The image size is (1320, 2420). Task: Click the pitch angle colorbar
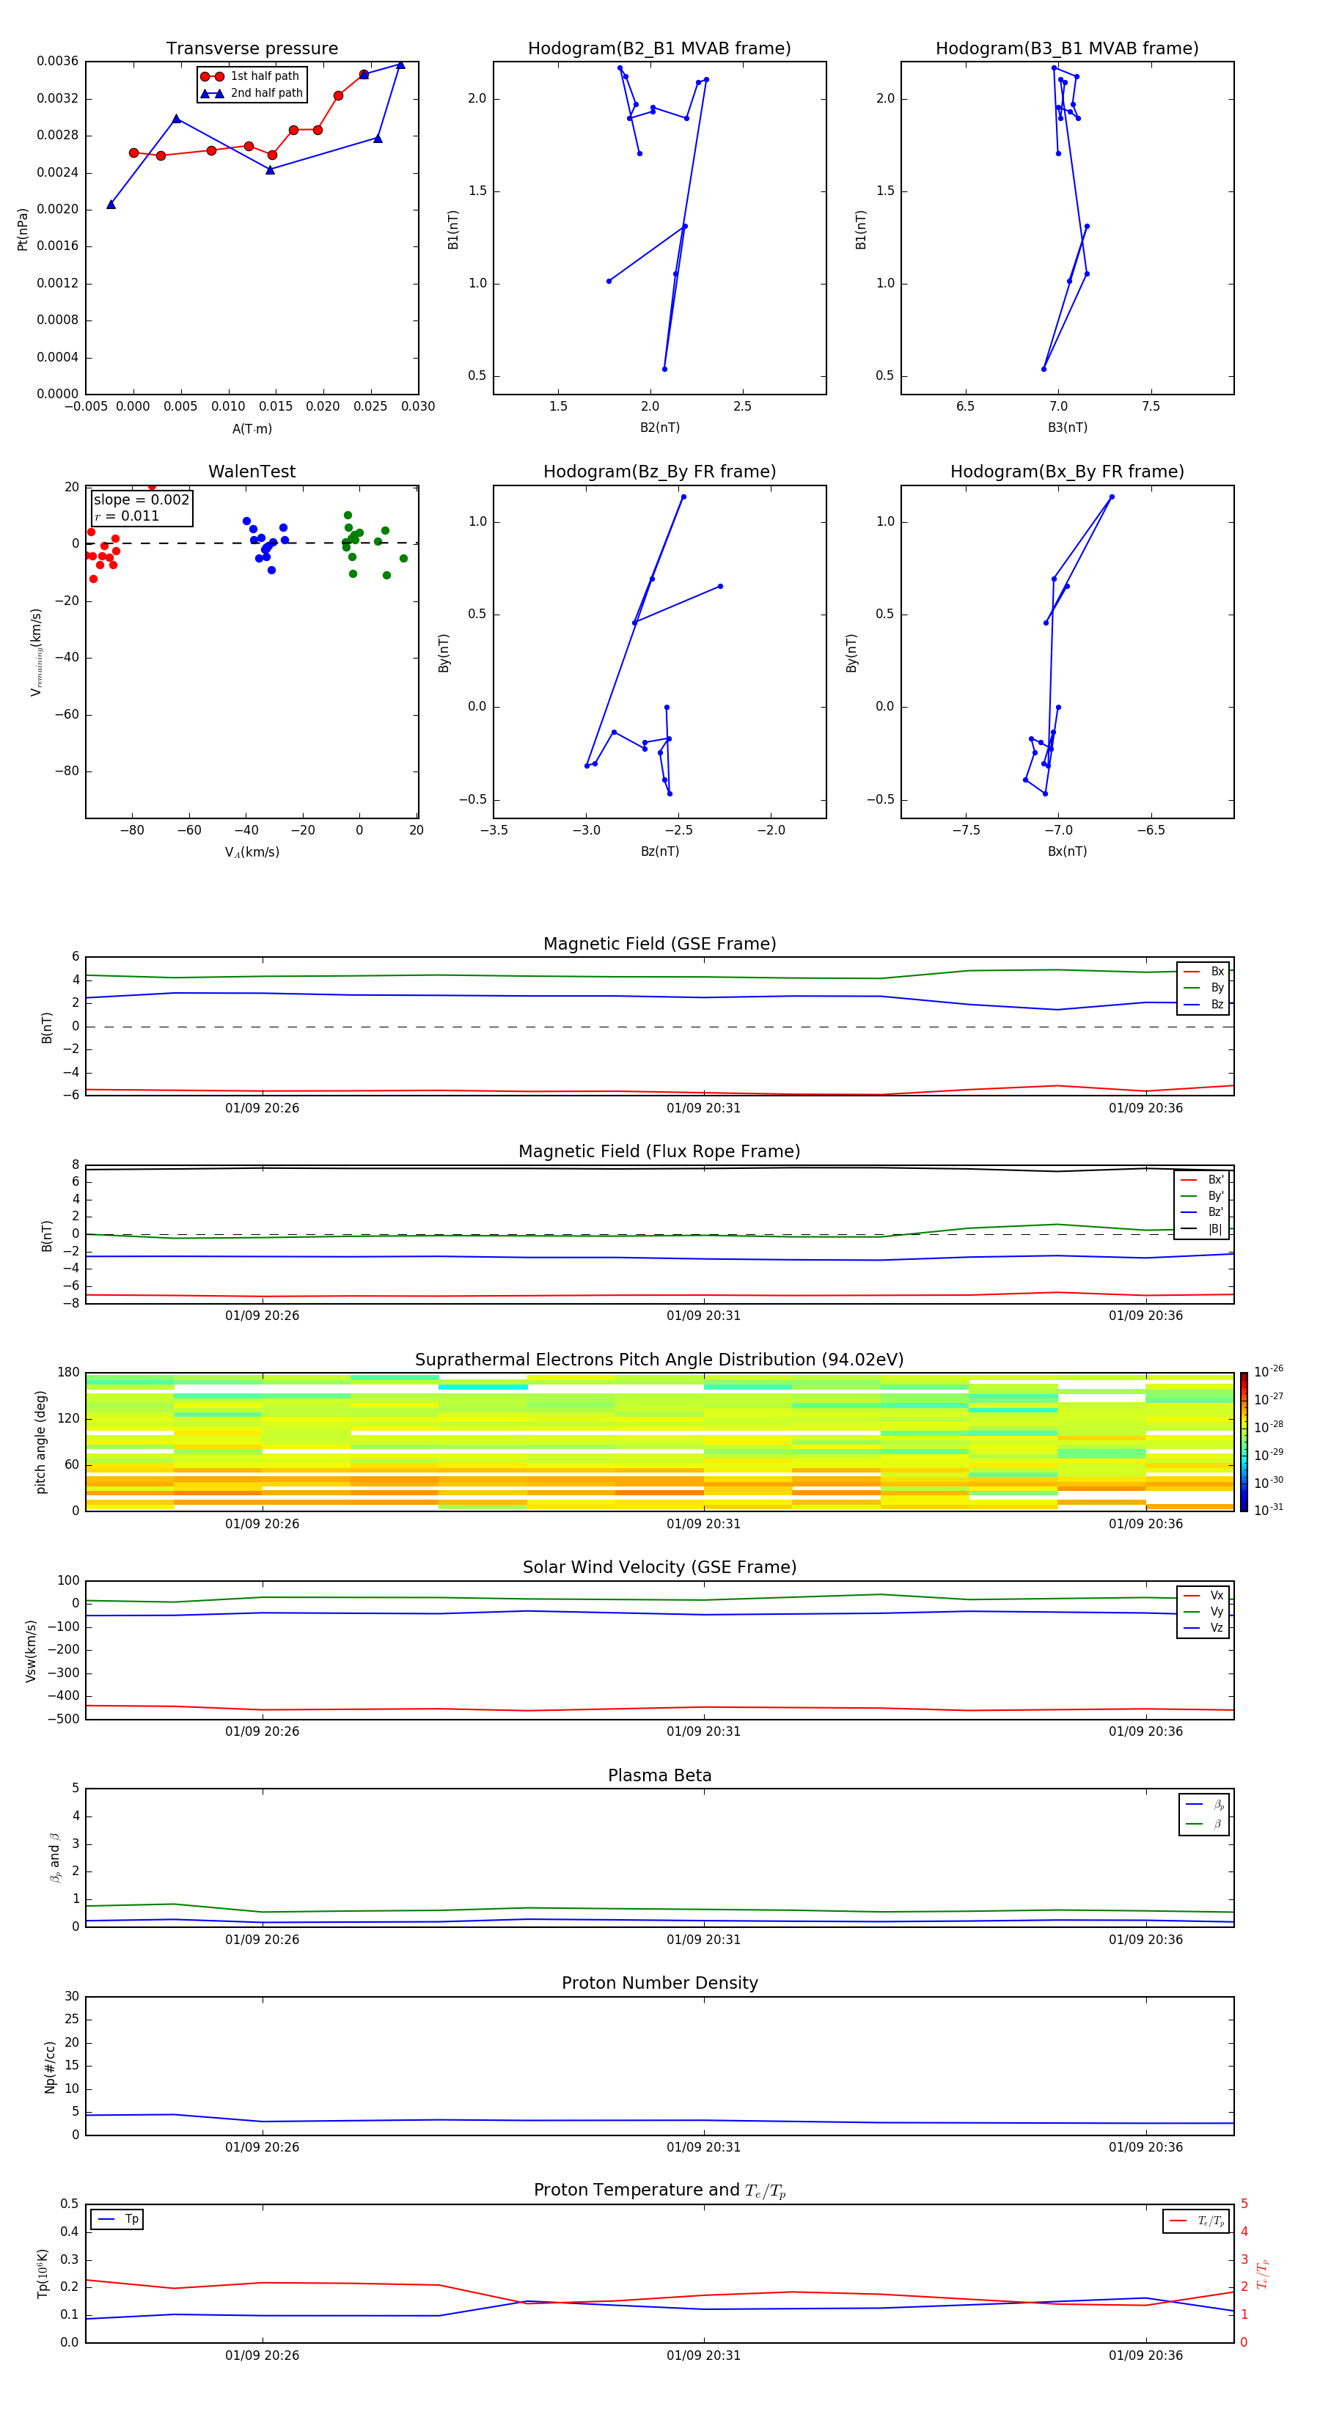click(1244, 1442)
